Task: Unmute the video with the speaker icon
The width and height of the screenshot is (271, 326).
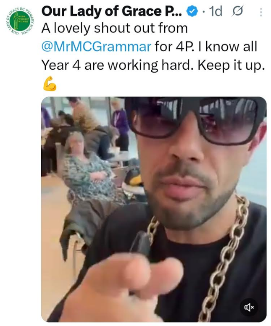Action: point(249,307)
